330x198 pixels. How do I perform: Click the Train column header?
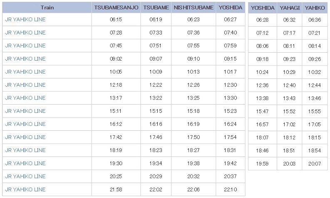tap(47, 7)
